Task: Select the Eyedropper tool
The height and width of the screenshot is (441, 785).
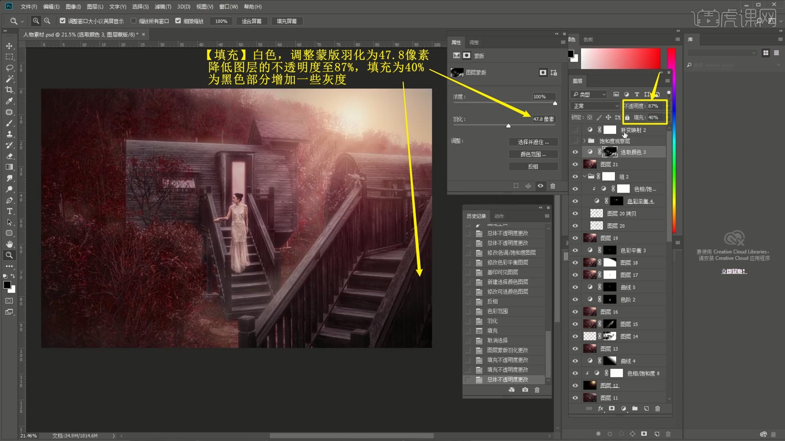Action: point(9,101)
